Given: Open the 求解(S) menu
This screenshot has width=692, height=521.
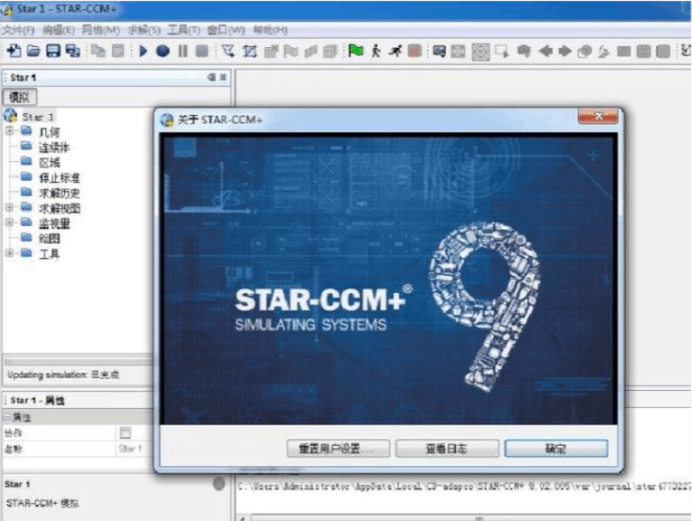Looking at the screenshot, I should pos(144,30).
